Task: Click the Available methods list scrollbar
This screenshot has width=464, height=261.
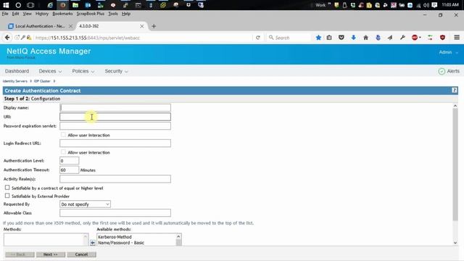Action: click(178, 240)
